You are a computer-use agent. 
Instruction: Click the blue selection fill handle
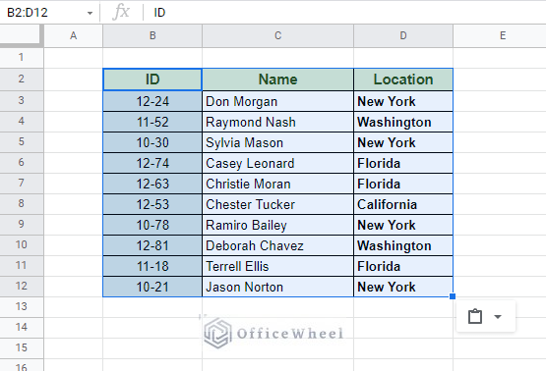(453, 296)
